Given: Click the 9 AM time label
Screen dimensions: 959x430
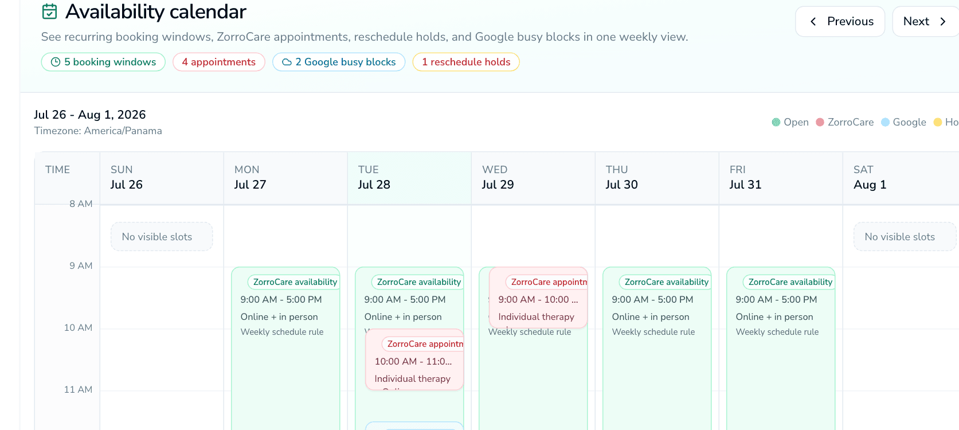Looking at the screenshot, I should coord(81,265).
